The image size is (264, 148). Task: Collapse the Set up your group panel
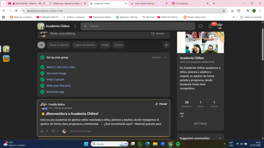(x=165, y=58)
